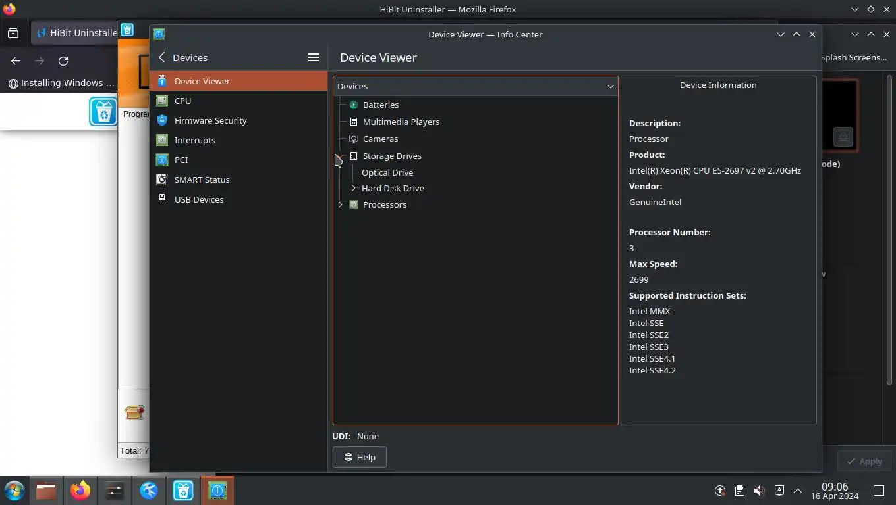Click Firefox back arrow button
The width and height of the screenshot is (896, 505).
(16, 60)
